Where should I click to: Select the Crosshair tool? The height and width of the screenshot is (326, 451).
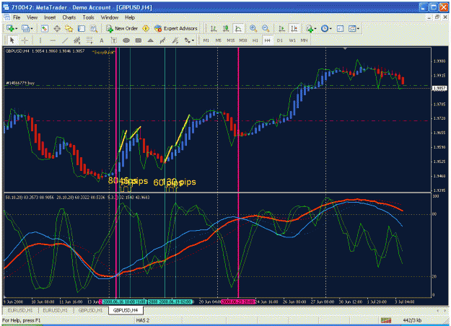pos(25,40)
